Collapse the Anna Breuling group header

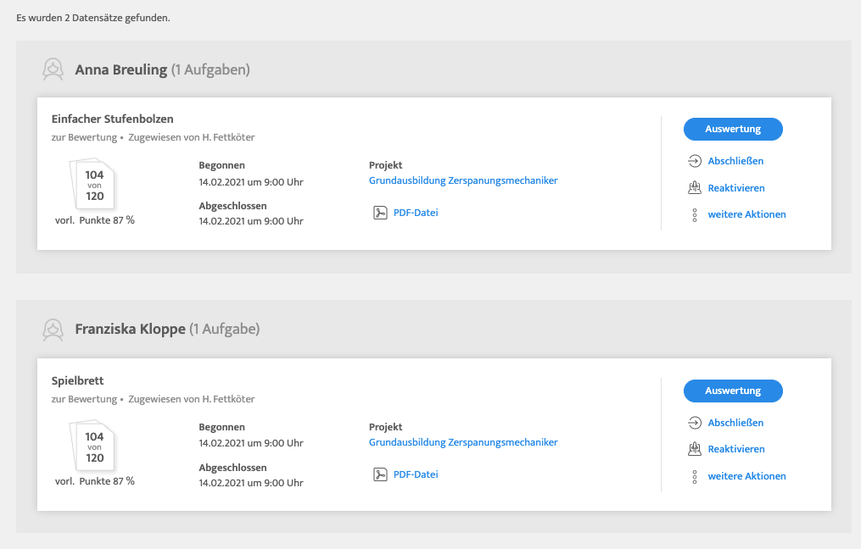pos(162,69)
